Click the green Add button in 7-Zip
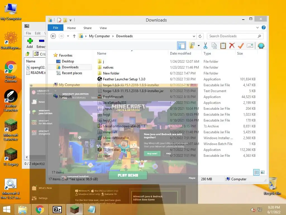 pyautogui.click(x=30, y=43)
